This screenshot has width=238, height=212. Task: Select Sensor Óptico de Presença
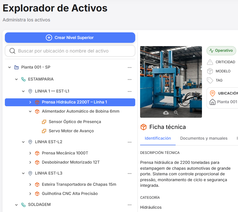point(75,122)
